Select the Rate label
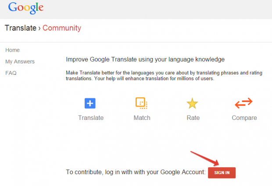 (x=193, y=118)
